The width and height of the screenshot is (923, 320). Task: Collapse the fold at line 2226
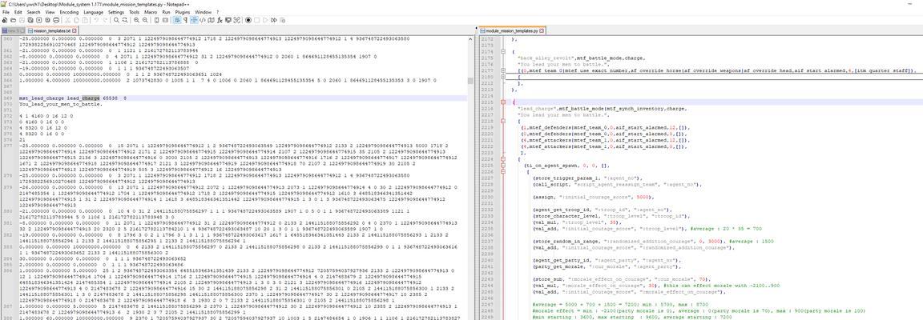[x=504, y=171]
